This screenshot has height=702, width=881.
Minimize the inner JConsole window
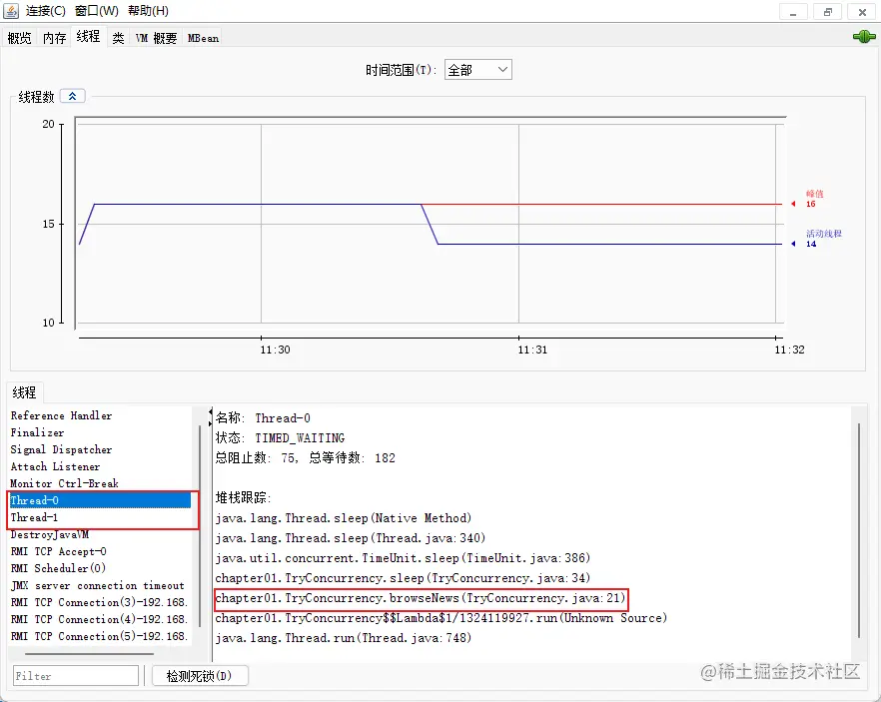(x=793, y=12)
